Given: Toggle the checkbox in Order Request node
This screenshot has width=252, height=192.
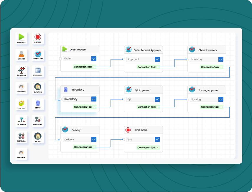Looking at the screenshot, I should coord(94,59).
